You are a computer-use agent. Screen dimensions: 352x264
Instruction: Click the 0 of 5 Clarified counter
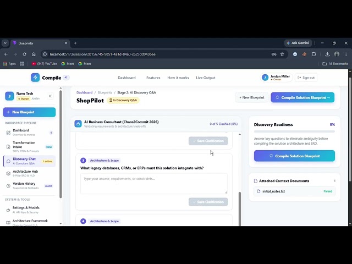pos(224,124)
